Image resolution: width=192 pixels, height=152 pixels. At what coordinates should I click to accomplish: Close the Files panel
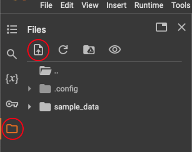[182, 27]
